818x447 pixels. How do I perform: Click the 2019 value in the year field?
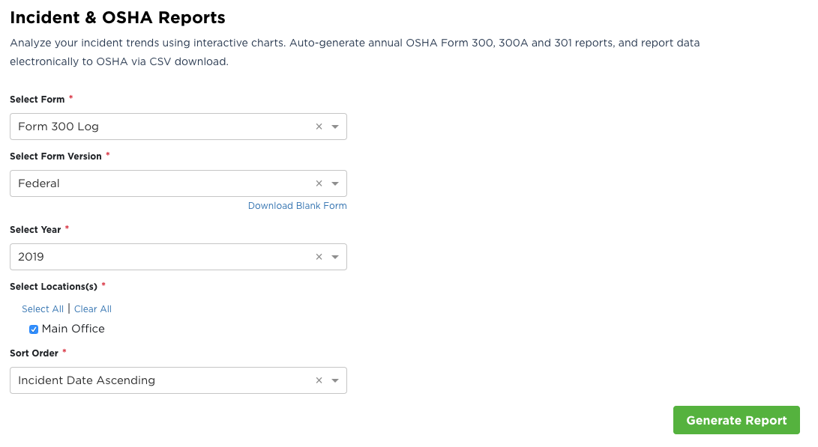(31, 257)
